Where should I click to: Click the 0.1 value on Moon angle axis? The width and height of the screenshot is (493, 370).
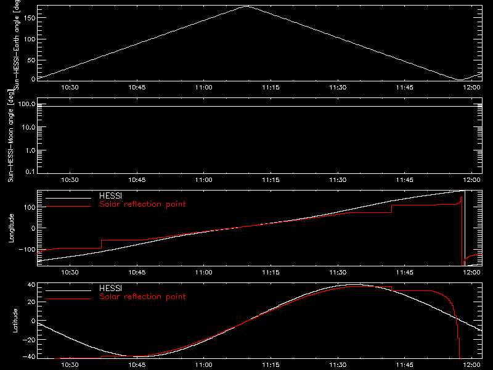(30, 171)
